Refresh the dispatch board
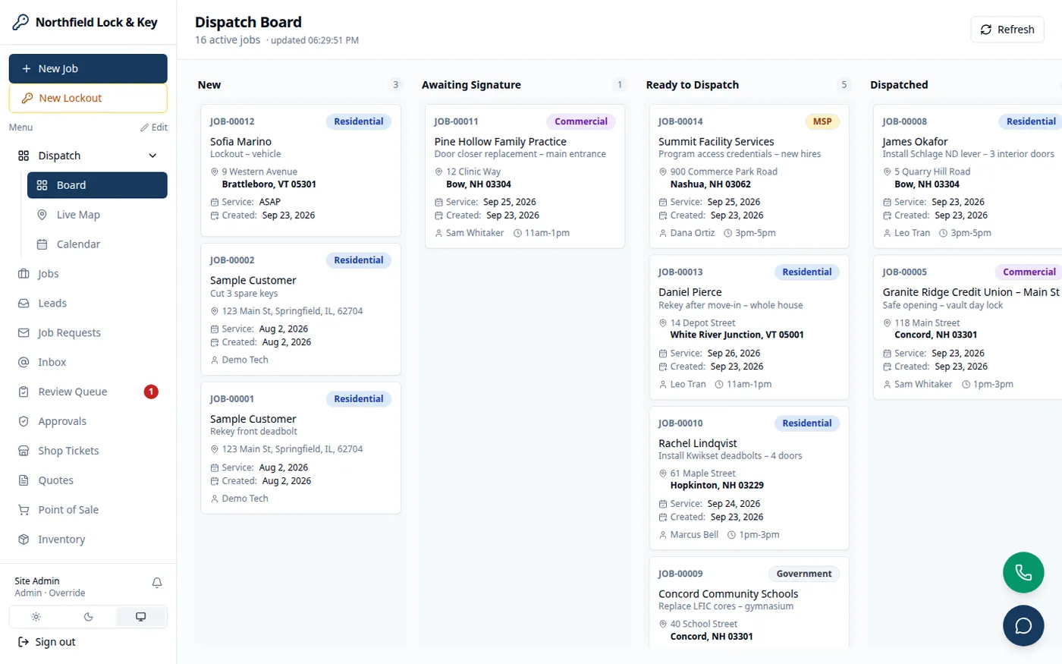This screenshot has height=664, width=1062. [x=1007, y=30]
